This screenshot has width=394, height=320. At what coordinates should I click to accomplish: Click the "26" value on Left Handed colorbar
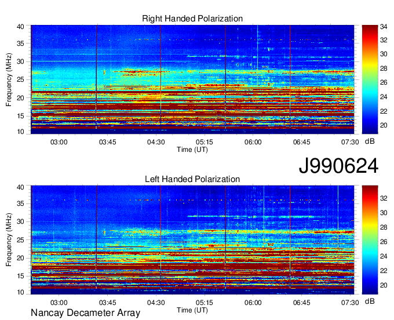point(384,242)
